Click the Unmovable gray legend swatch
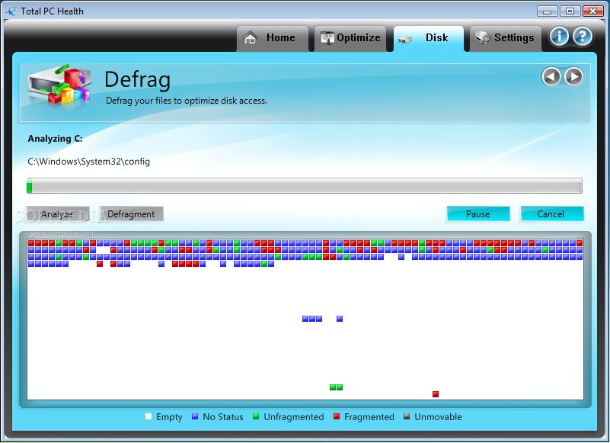 [407, 416]
